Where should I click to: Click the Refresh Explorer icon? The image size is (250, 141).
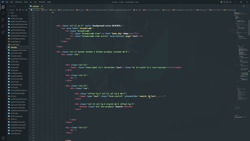(23, 10)
